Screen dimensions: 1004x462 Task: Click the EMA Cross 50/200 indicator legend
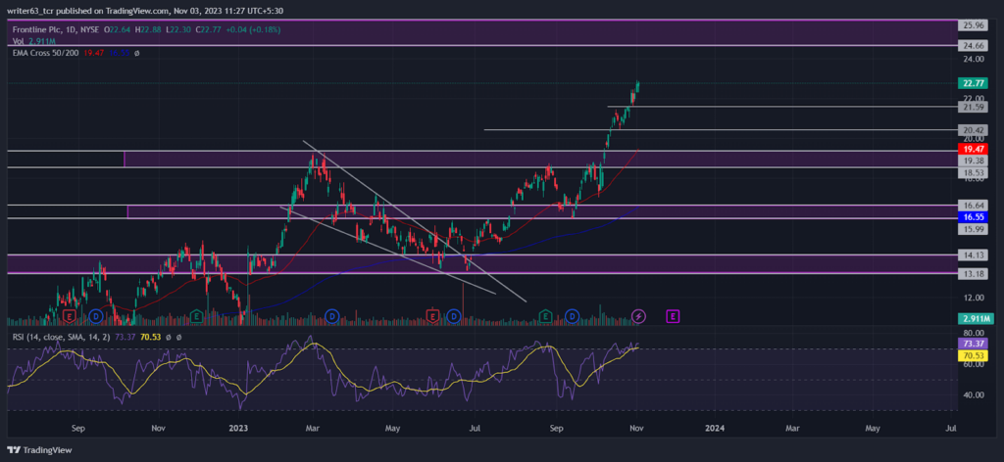pos(45,53)
